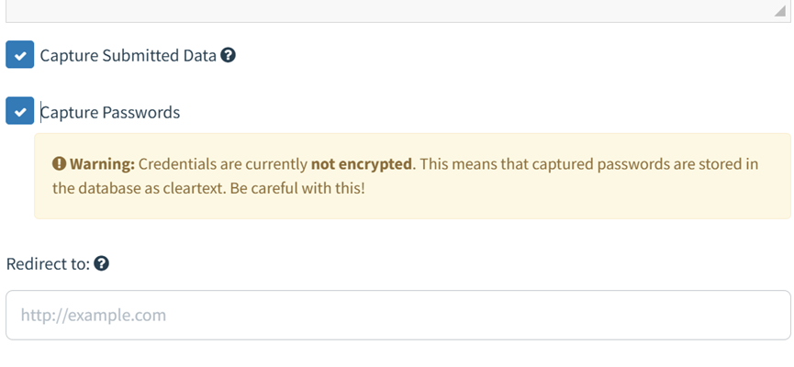794x367 pixels.
Task: Select the yellow credentials warning box
Action: (412, 176)
